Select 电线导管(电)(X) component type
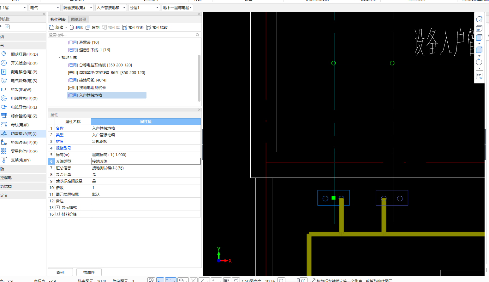Viewport: 489px width, 282px height. point(23,98)
